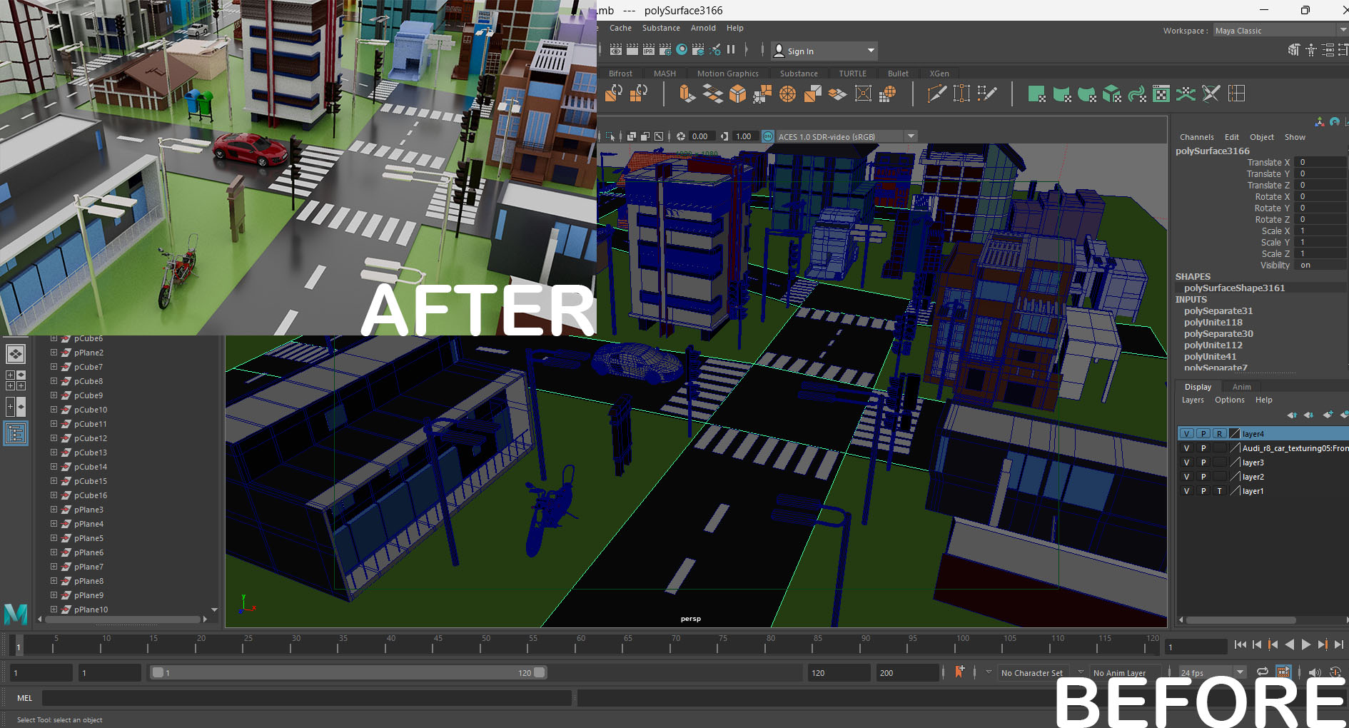Open the Sign In dropdown

click(824, 51)
